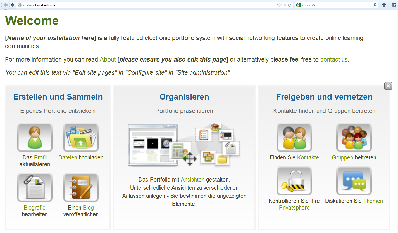The image size is (398, 233).
Task: Click the Privatsphäre padlock icon
Action: [x=294, y=181]
